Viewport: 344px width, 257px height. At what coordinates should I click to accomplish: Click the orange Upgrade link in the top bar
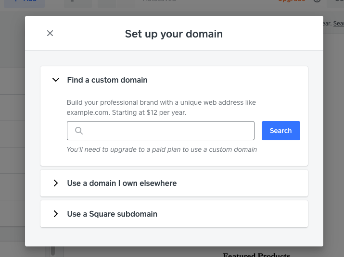click(x=292, y=1)
